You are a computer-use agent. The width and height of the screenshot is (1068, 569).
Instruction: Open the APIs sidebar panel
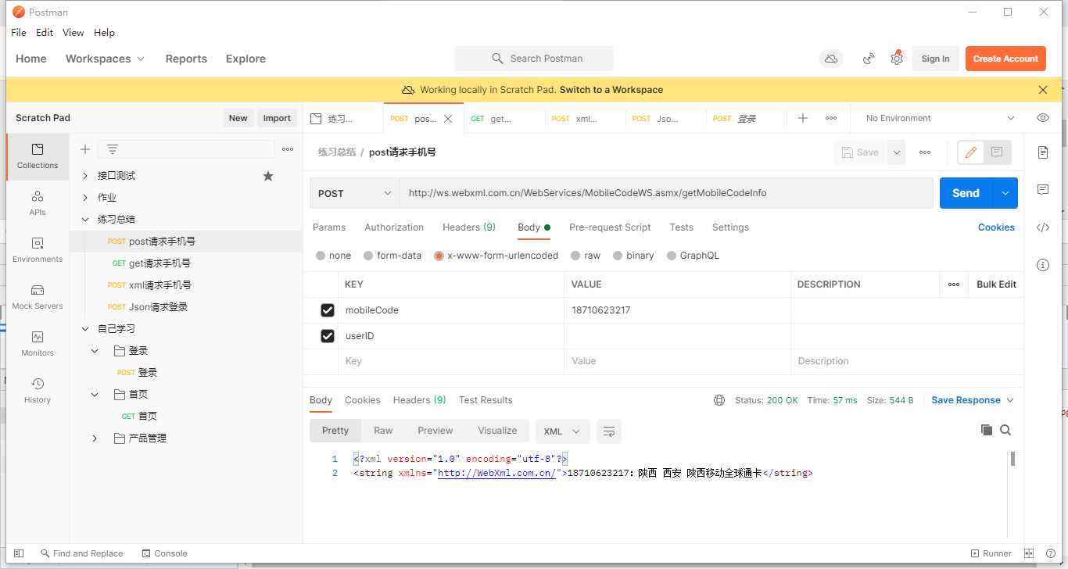[x=38, y=202]
